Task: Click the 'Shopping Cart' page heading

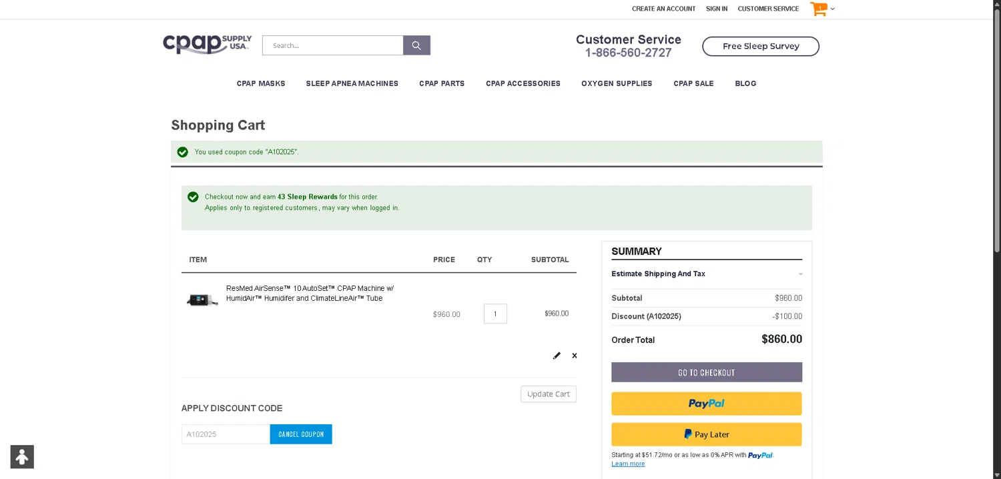Action: click(218, 125)
